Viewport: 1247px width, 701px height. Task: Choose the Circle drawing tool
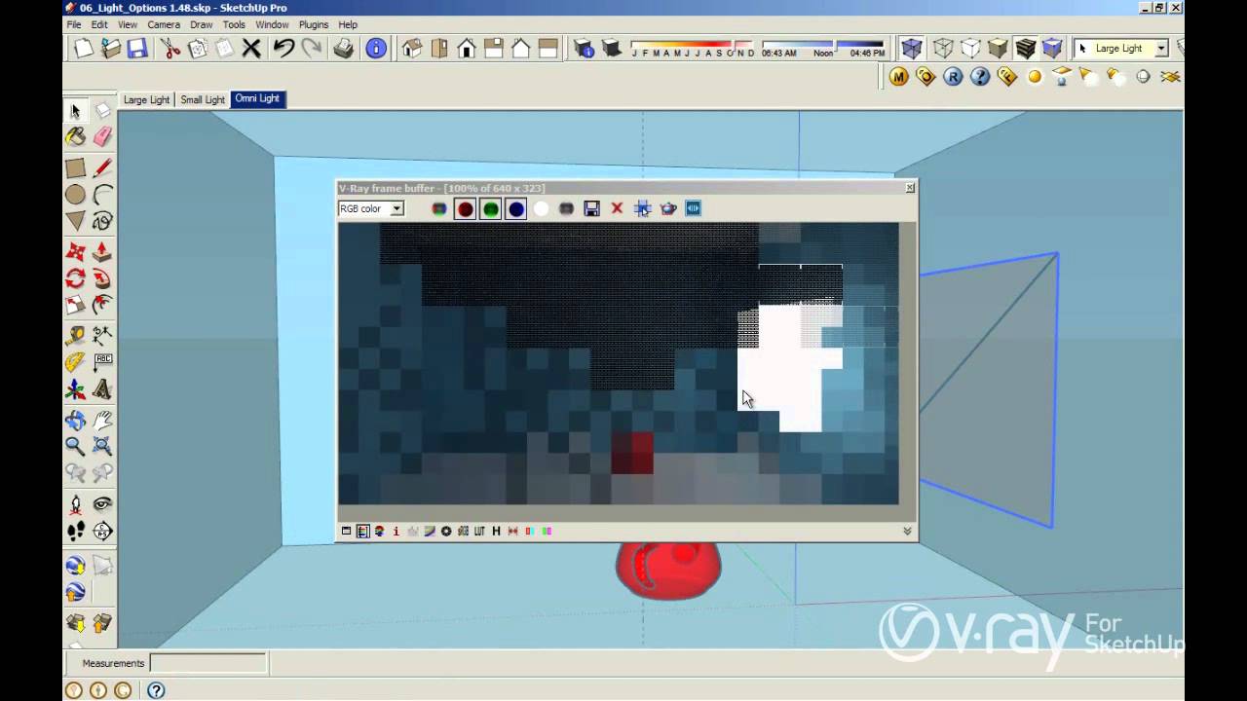[x=75, y=195]
